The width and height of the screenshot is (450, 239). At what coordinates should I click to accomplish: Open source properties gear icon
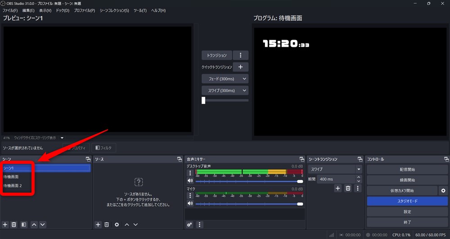point(117,224)
